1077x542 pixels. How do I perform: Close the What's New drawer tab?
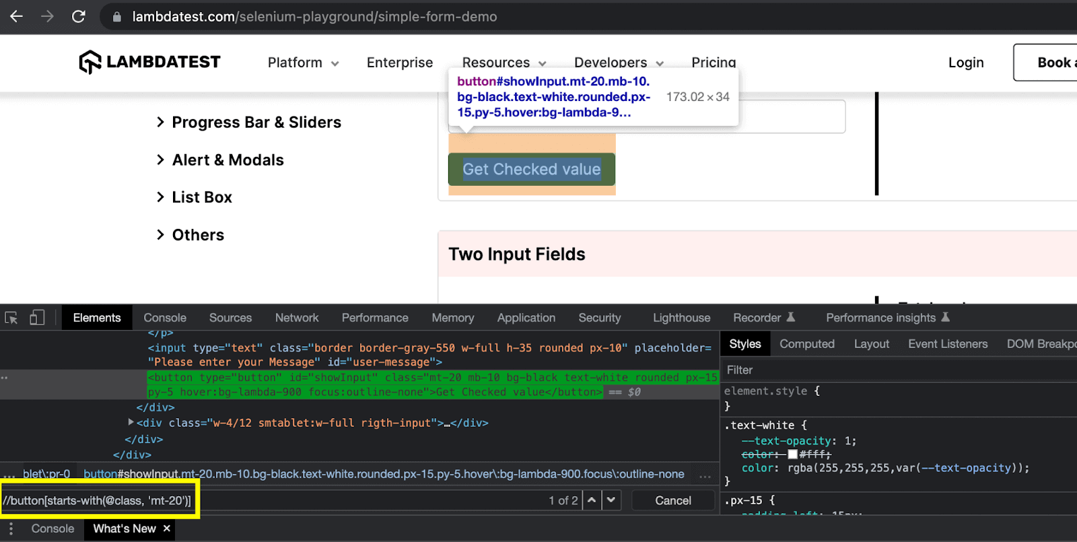pos(167,529)
